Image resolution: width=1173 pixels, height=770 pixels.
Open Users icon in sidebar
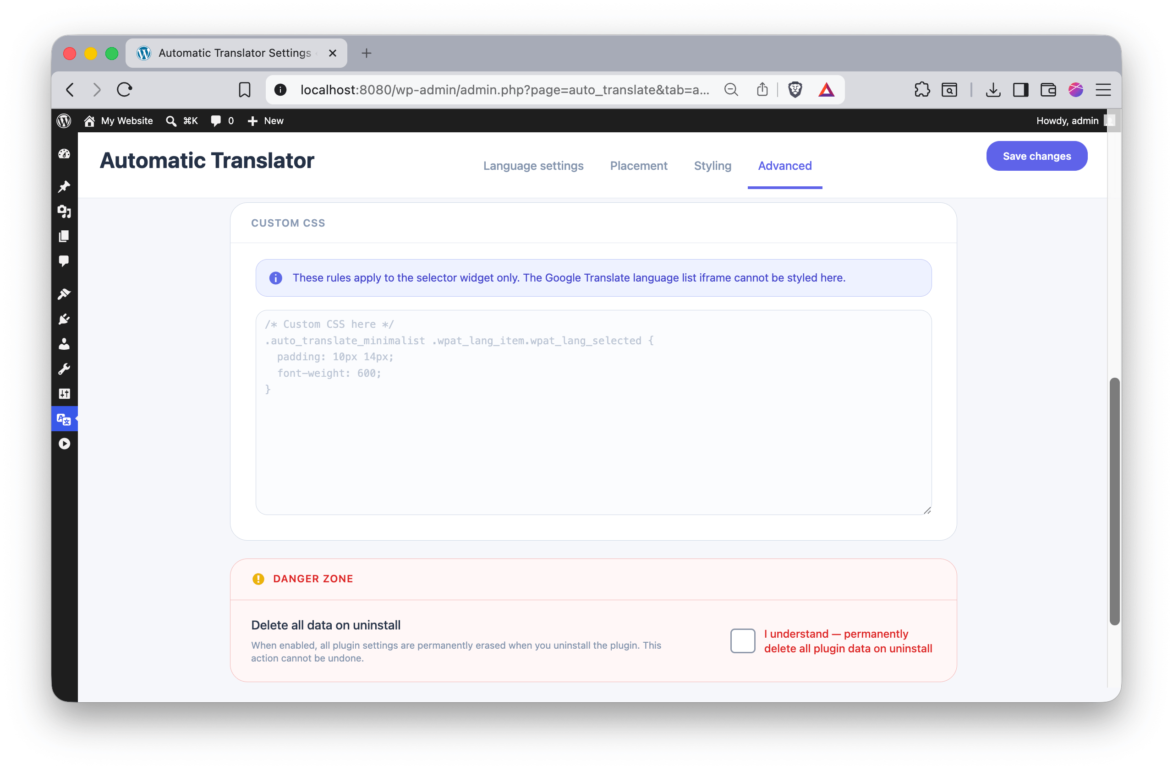click(64, 344)
